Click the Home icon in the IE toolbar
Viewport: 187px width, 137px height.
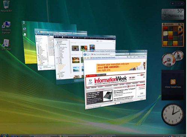pyautogui.click(x=128, y=57)
